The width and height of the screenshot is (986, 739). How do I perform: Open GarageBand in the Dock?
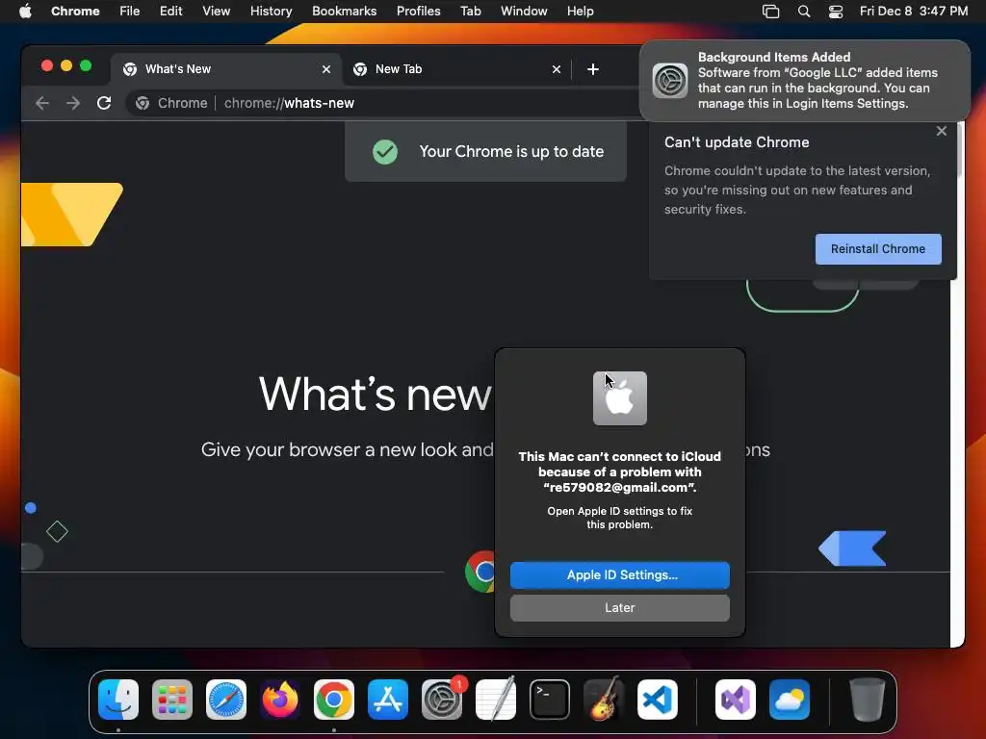(x=604, y=699)
